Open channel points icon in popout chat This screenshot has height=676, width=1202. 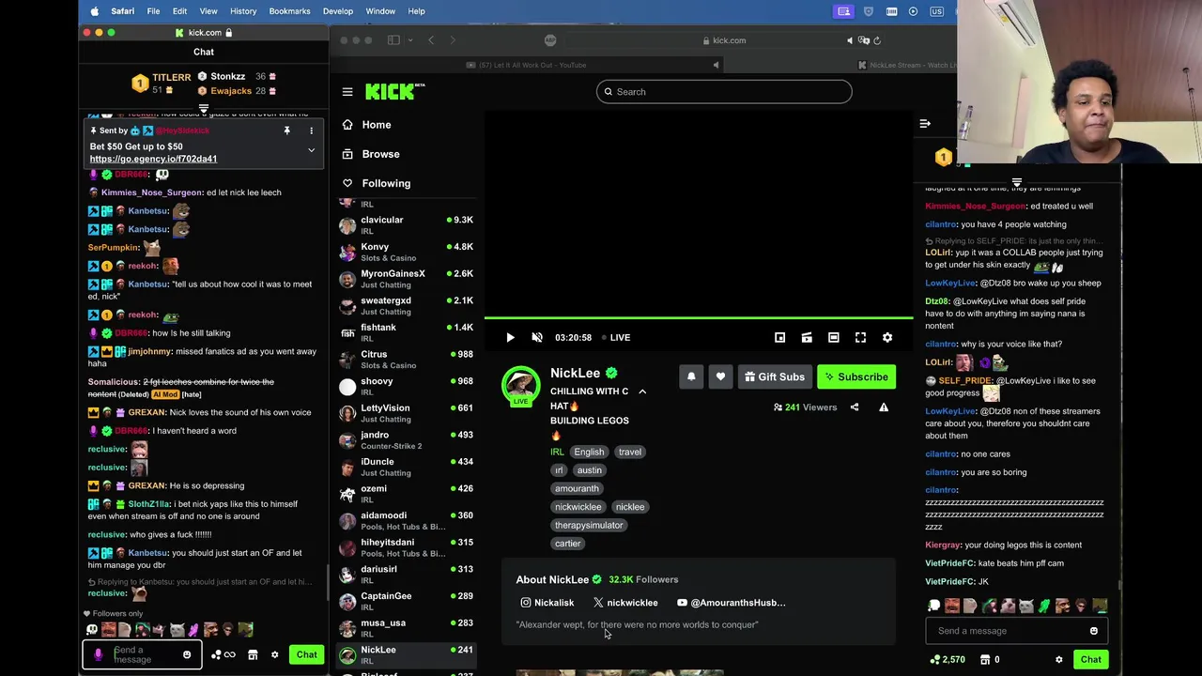tap(223, 654)
